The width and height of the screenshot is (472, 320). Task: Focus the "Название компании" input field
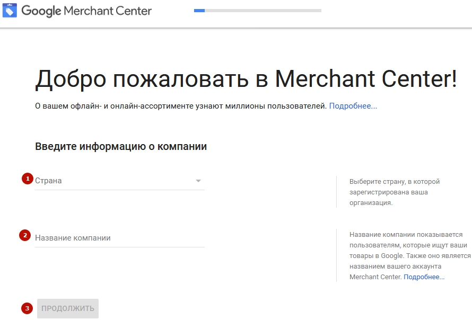[x=119, y=238]
